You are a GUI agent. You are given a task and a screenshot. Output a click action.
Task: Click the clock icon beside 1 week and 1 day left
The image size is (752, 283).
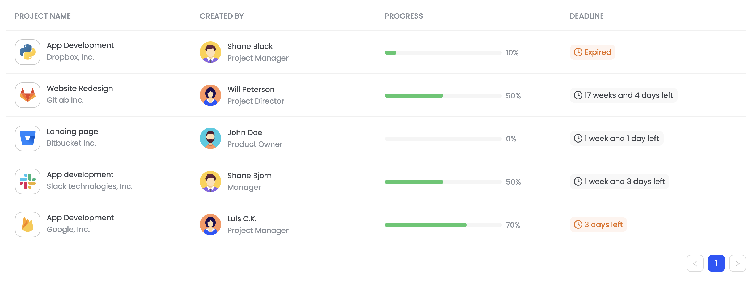578,138
